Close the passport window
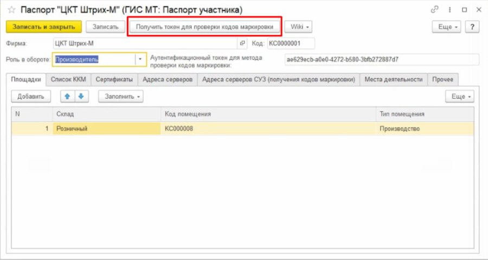This screenshot has height=260, width=488. click(x=479, y=10)
